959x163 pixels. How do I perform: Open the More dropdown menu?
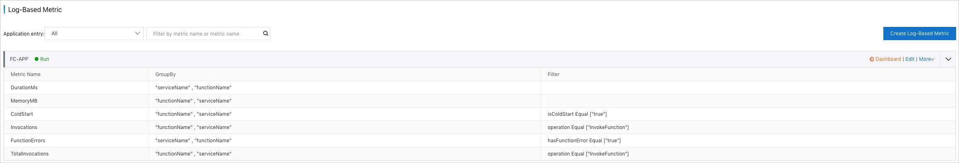point(927,59)
